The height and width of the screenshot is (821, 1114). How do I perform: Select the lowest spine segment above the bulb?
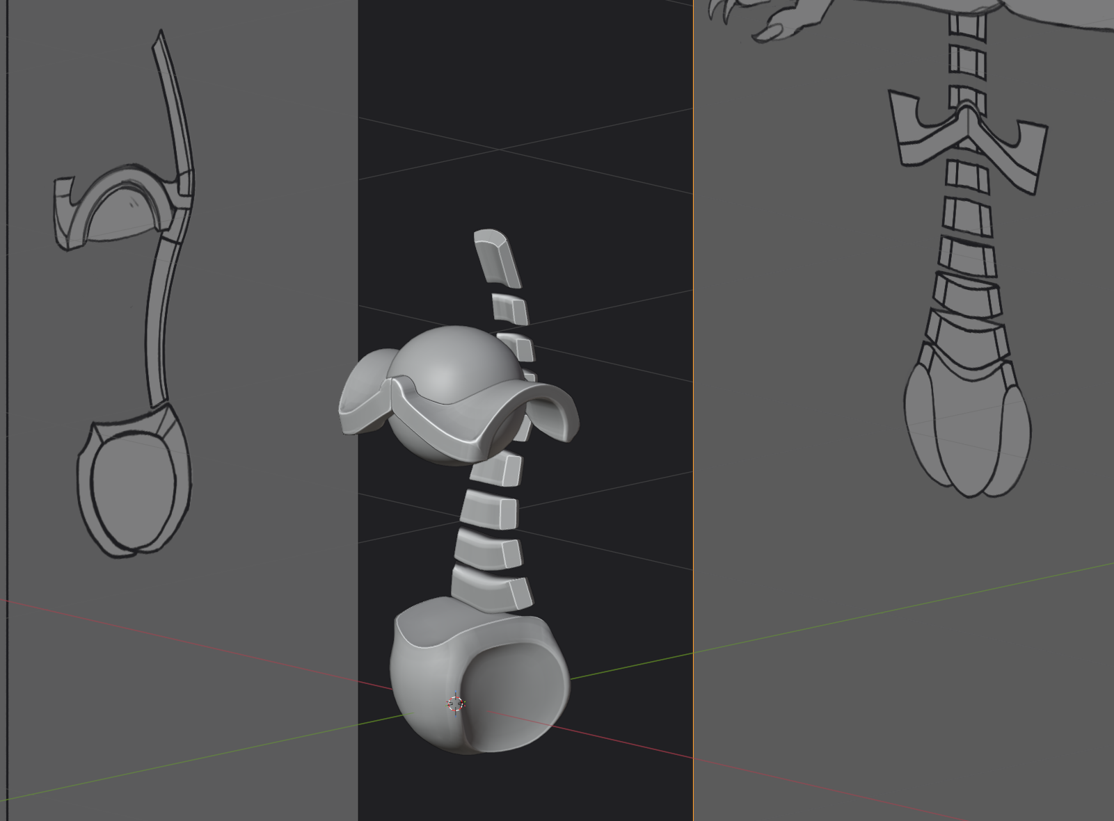491,588
